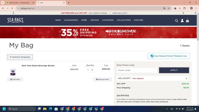Screen dimensions: 199x112
Task: Open the browser extensions puzzle icon
Action: coord(184,8)
